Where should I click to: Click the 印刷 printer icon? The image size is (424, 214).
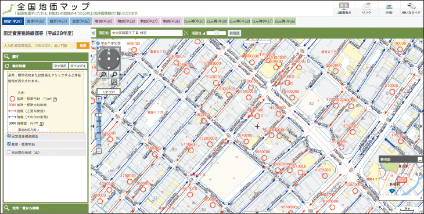click(389, 6)
